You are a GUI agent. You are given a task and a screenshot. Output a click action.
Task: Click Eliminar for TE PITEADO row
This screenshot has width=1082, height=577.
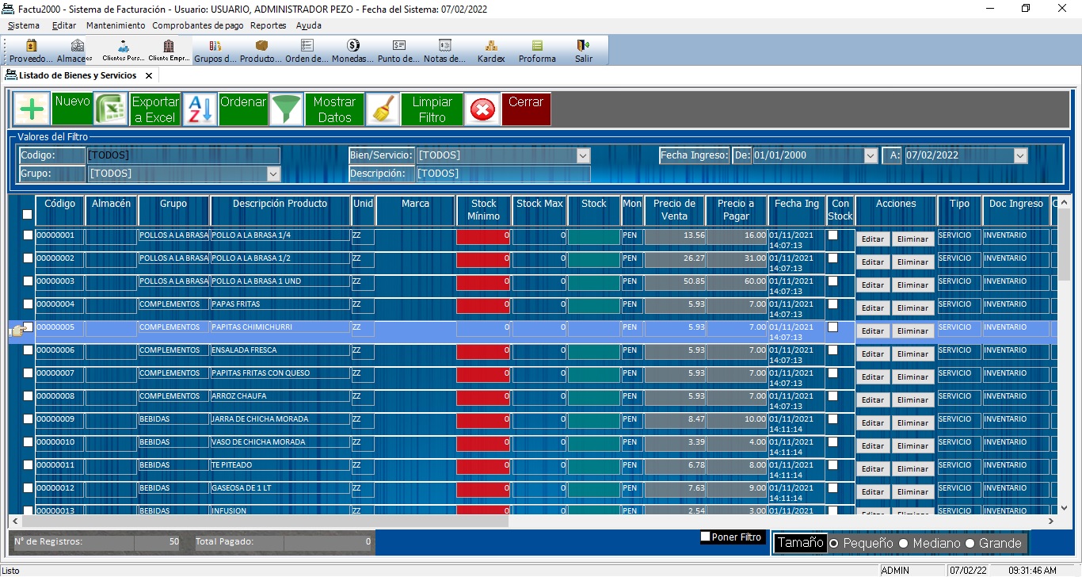click(x=912, y=469)
